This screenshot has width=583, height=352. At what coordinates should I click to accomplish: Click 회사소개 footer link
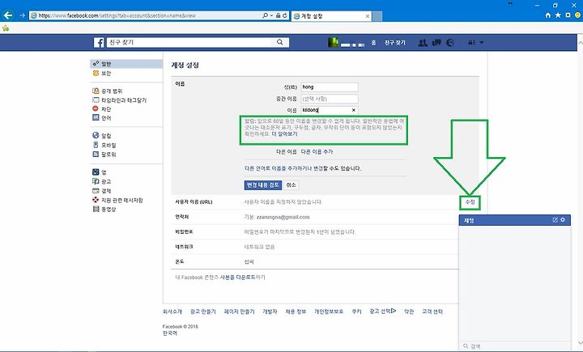172,312
